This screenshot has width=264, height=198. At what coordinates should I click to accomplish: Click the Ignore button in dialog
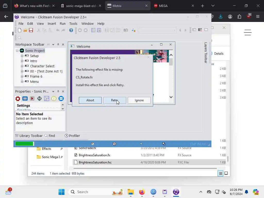pyautogui.click(x=139, y=100)
